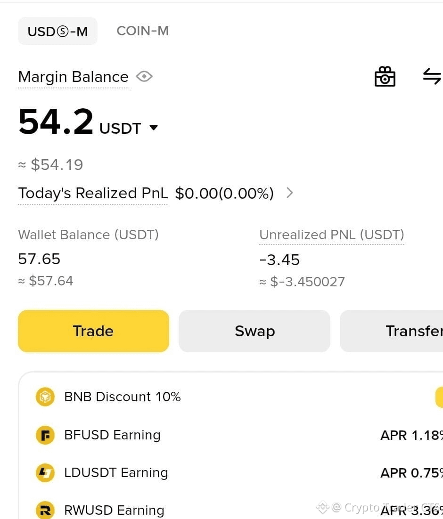Tap the Trade button
This screenshot has height=519, width=443.
[93, 331]
